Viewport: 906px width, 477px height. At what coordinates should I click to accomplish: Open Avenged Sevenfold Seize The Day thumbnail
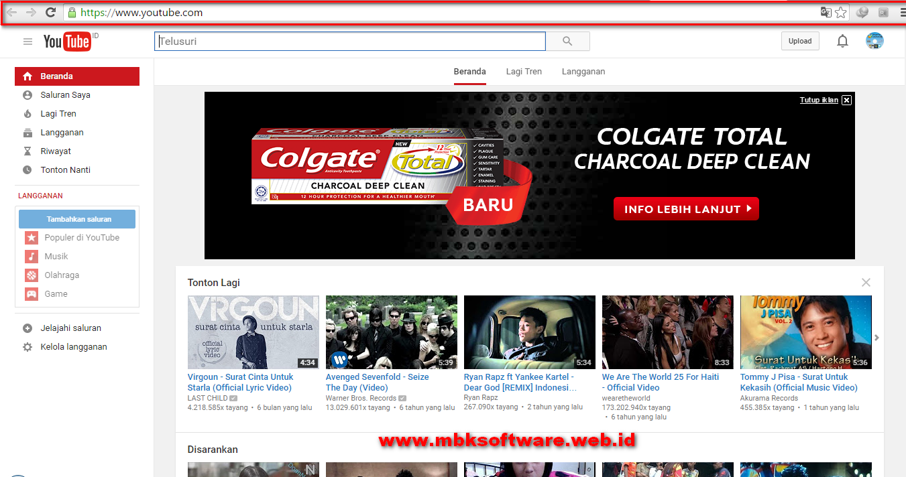392,332
